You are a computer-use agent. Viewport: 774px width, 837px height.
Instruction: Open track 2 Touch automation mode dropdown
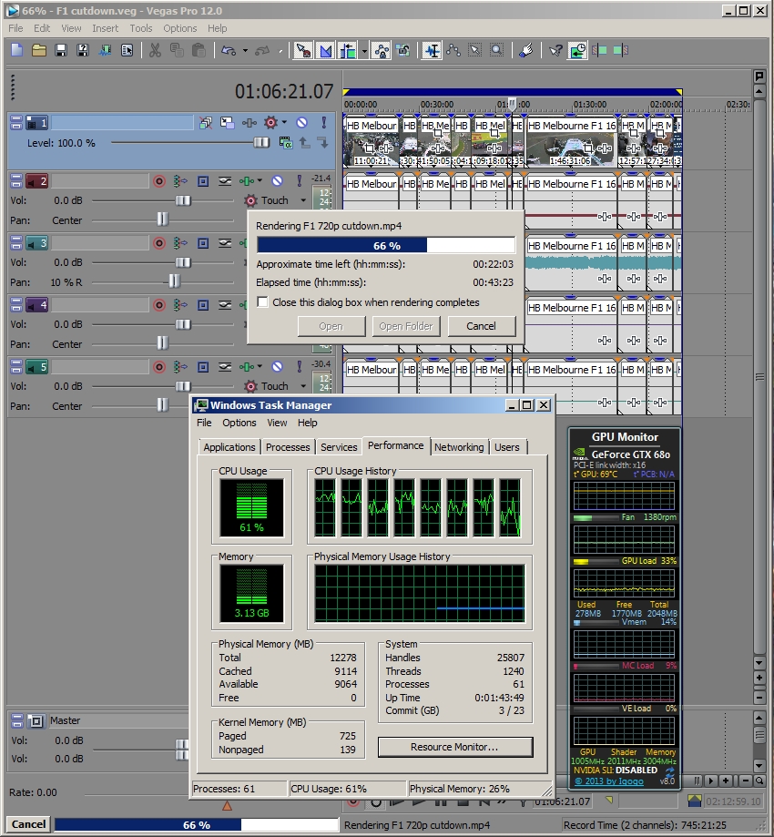pos(304,200)
